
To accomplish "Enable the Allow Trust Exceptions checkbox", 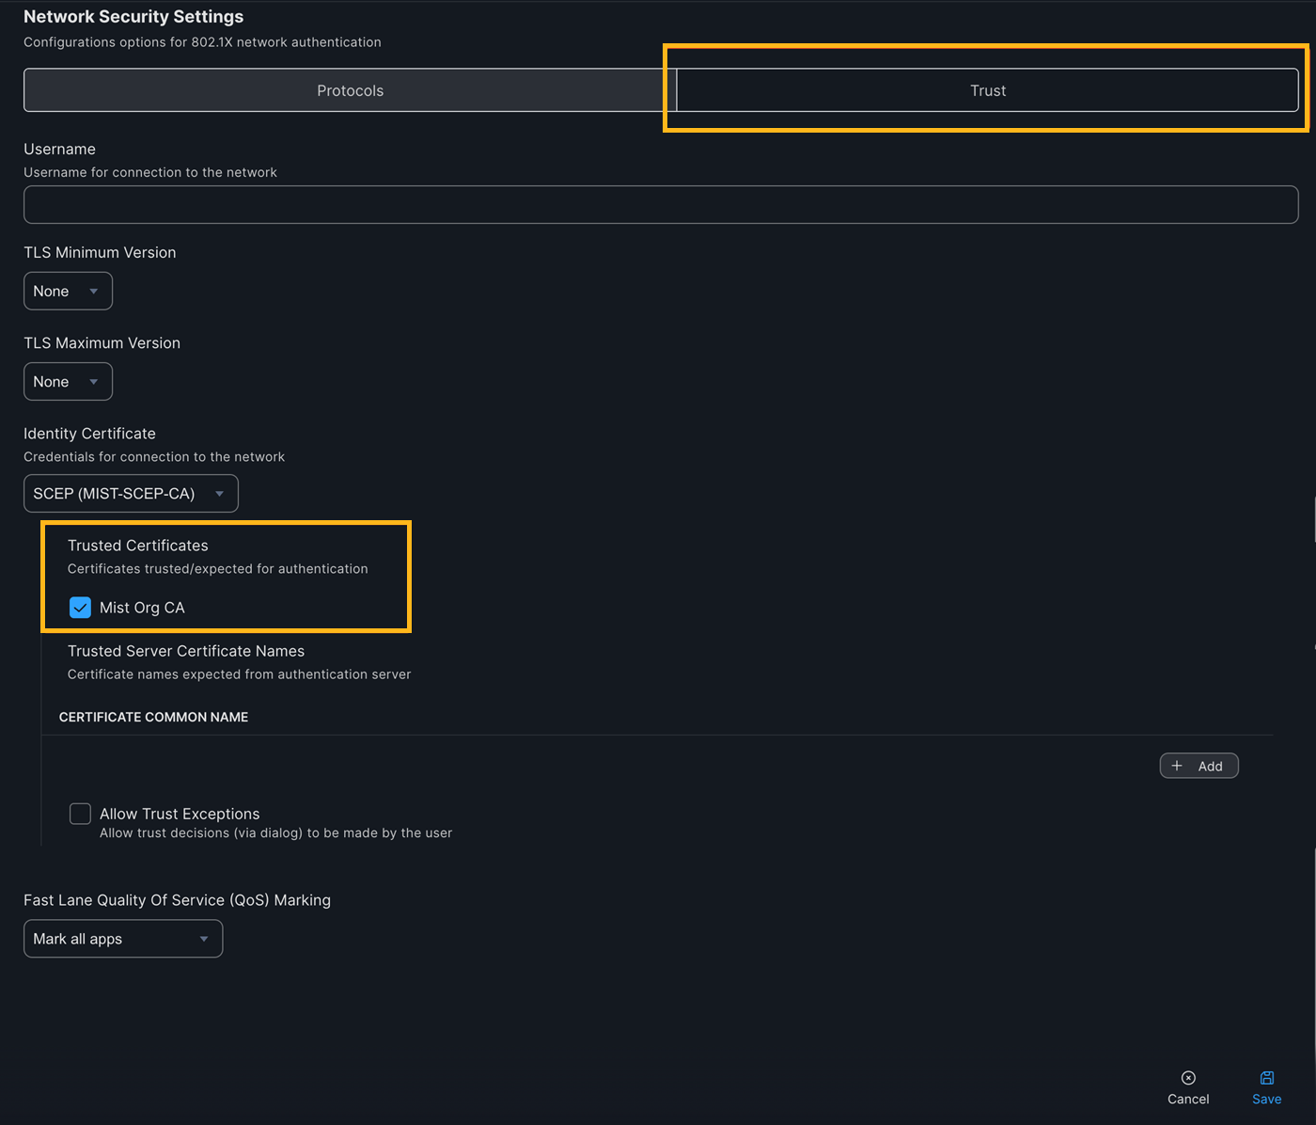I will click(x=81, y=814).
